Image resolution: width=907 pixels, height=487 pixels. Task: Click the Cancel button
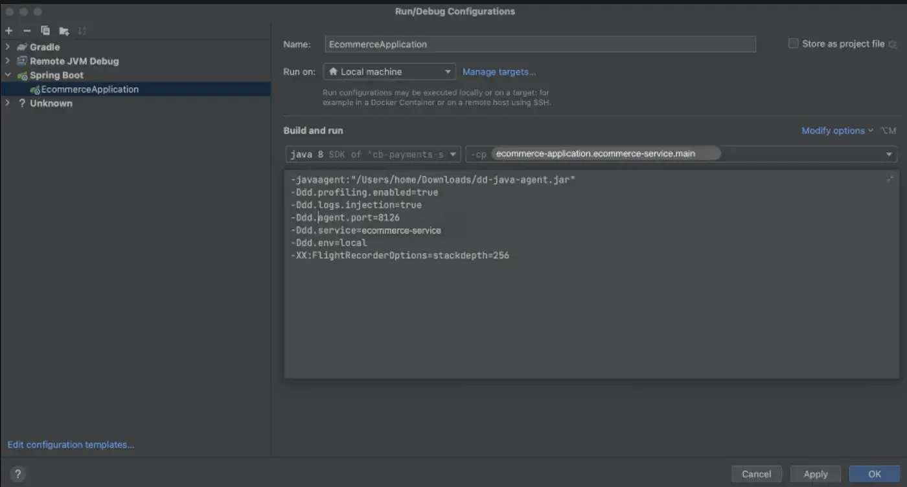(x=757, y=474)
